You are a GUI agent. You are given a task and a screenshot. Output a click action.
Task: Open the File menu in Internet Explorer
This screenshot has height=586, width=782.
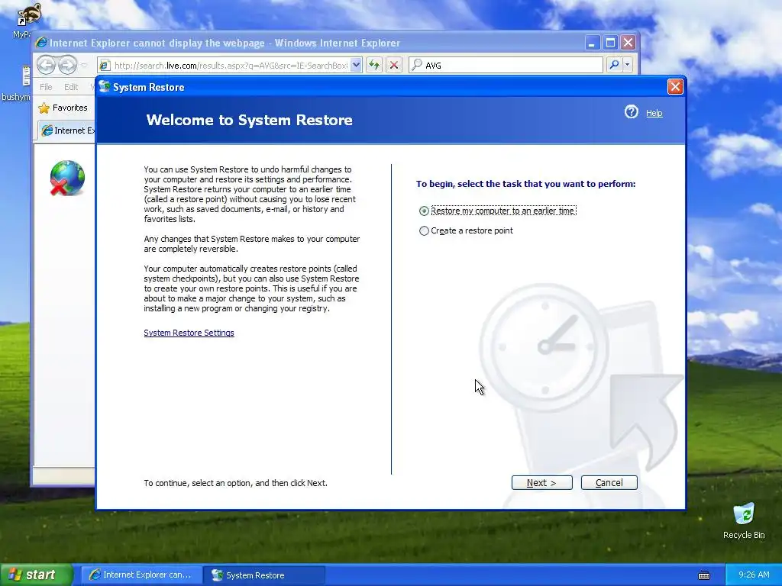(46, 87)
